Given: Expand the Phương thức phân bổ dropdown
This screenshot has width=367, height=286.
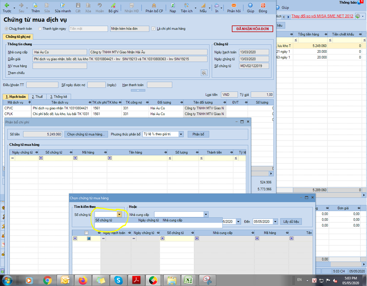Looking at the screenshot, I should 181,134.
